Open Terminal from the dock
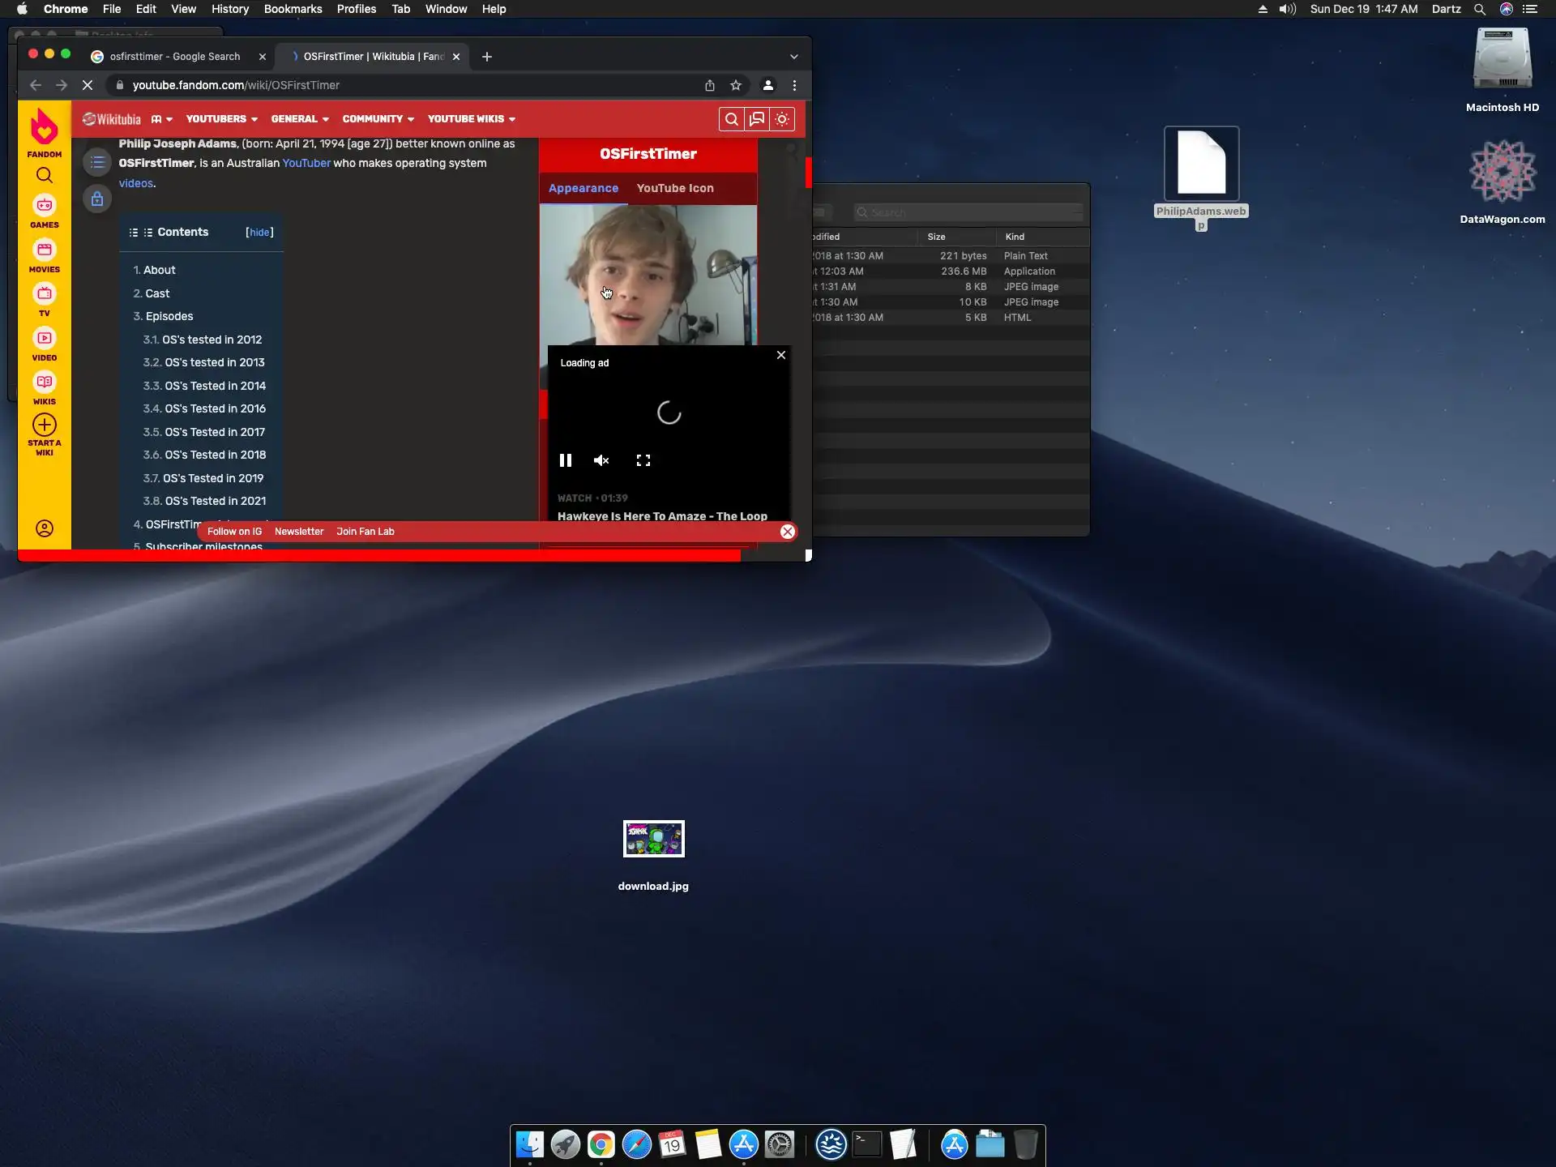 point(867,1144)
